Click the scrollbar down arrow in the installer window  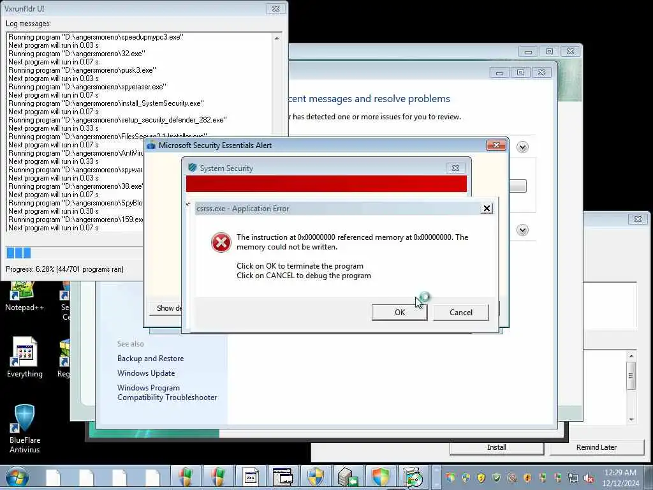[x=631, y=419]
